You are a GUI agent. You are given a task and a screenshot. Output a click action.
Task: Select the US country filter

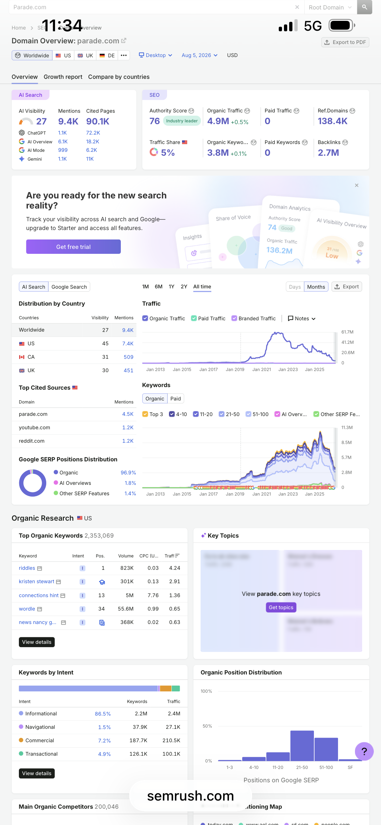click(x=63, y=55)
